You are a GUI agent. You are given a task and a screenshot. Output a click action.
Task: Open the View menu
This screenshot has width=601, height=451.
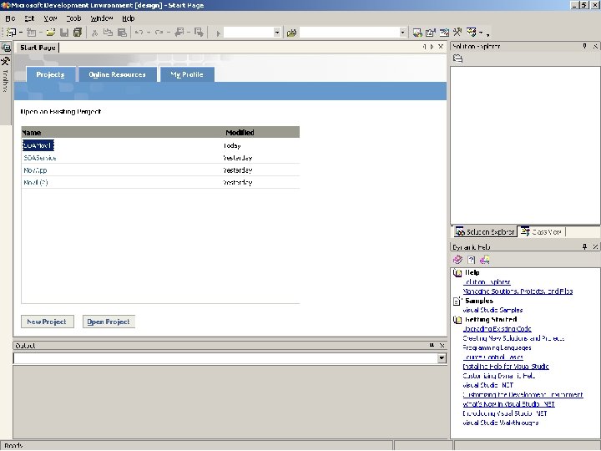click(50, 18)
